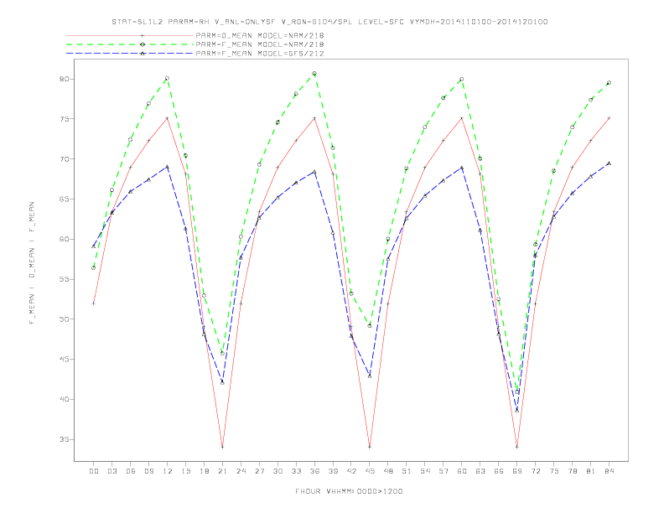Click the x-axis forecast hour label 78
664x513 pixels.
[x=572, y=471]
